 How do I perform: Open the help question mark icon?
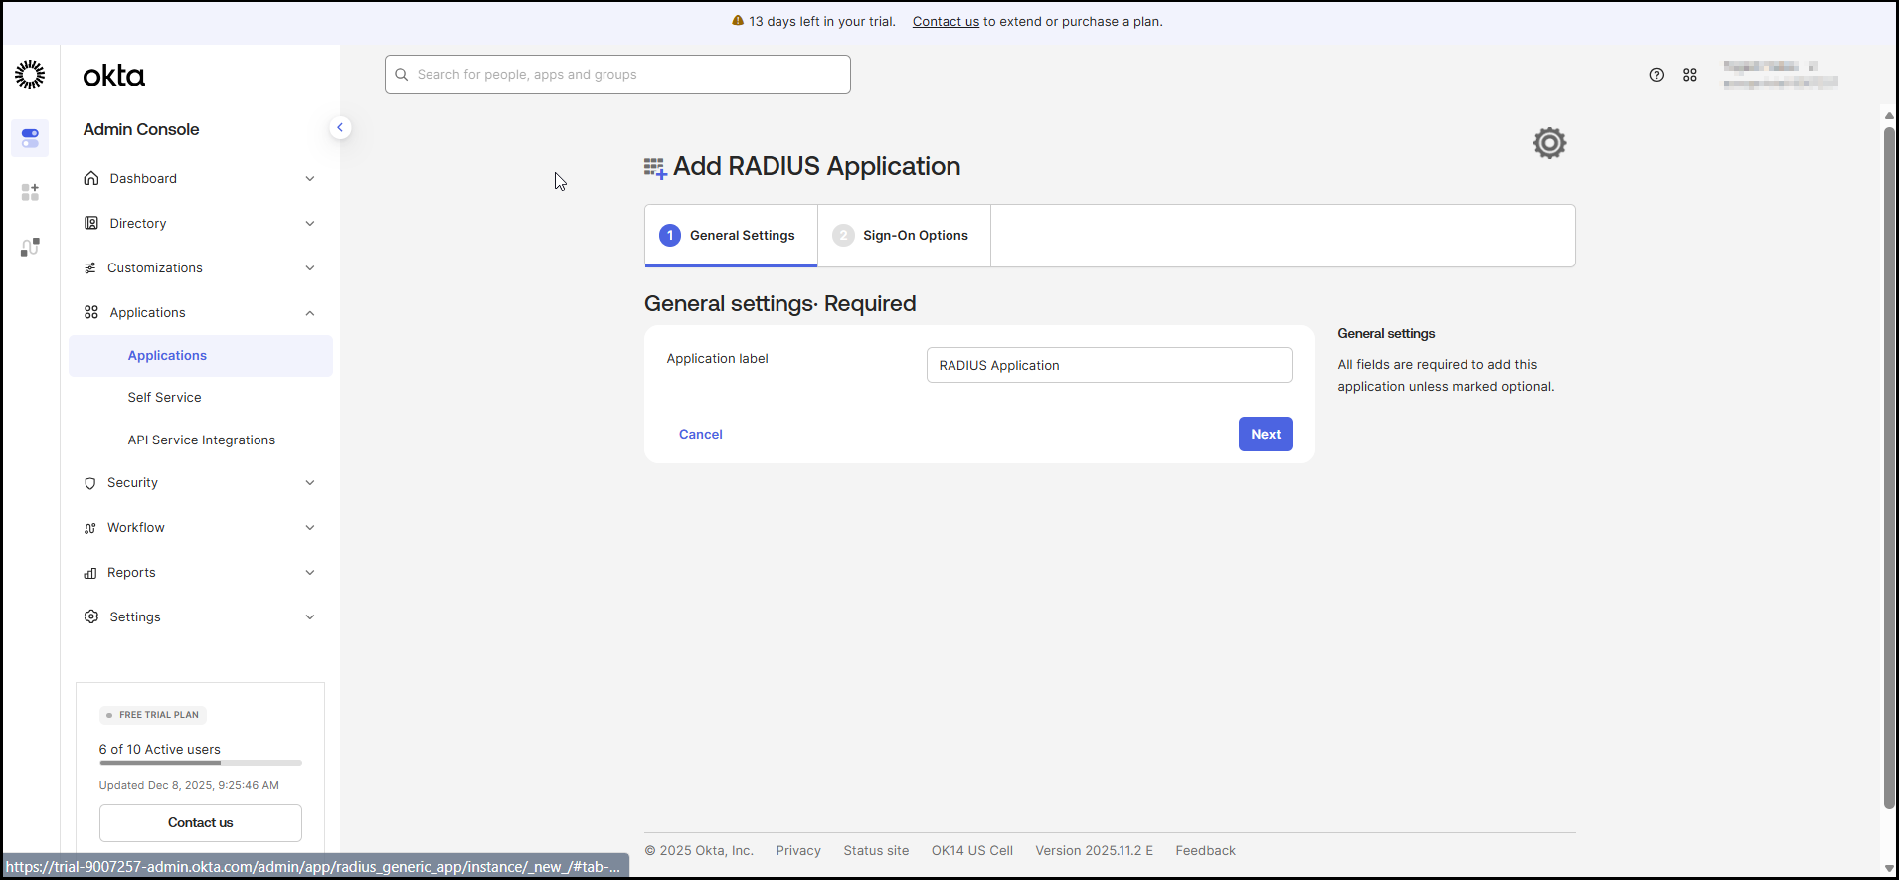coord(1656,75)
